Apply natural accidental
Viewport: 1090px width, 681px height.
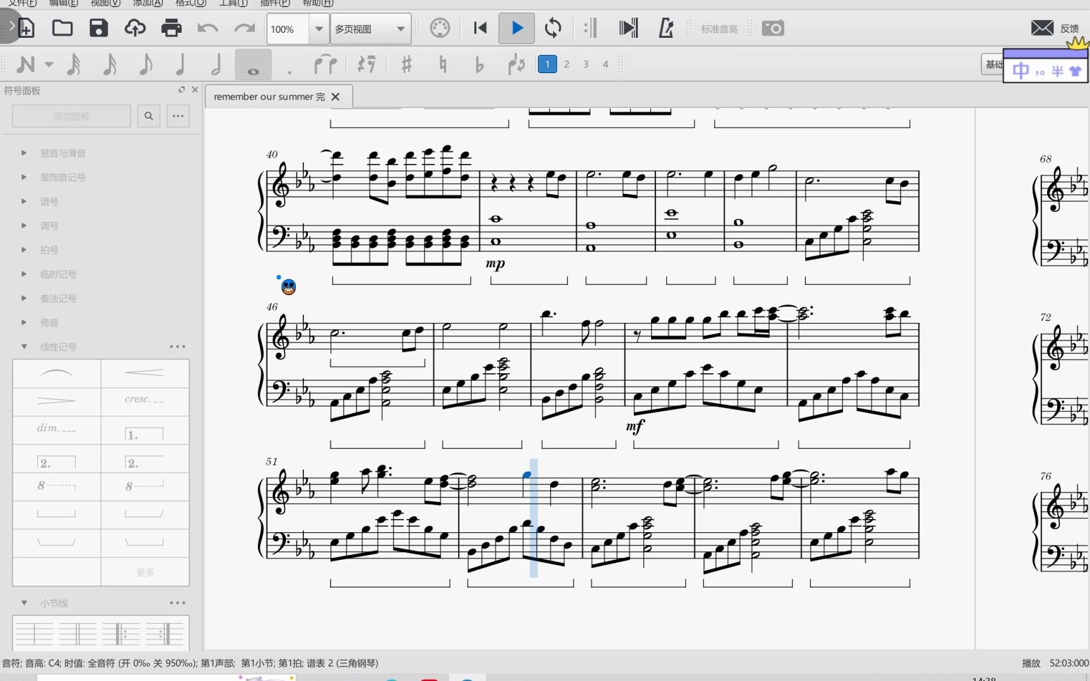[x=443, y=64]
